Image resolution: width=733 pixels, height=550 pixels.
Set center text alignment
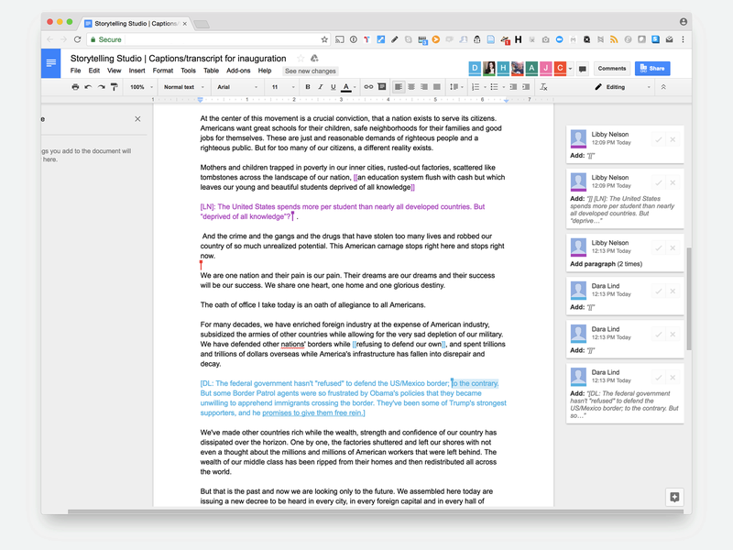pyautogui.click(x=411, y=87)
